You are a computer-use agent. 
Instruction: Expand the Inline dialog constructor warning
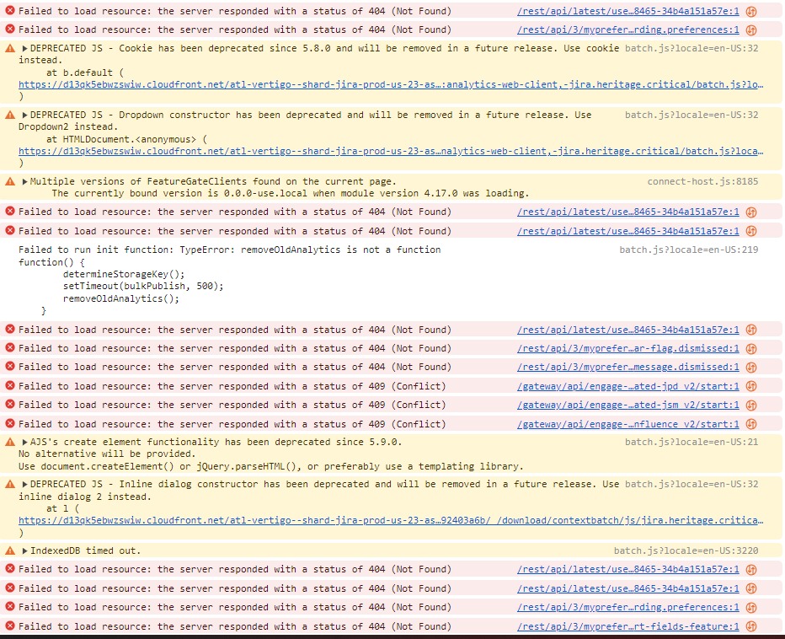[24, 485]
